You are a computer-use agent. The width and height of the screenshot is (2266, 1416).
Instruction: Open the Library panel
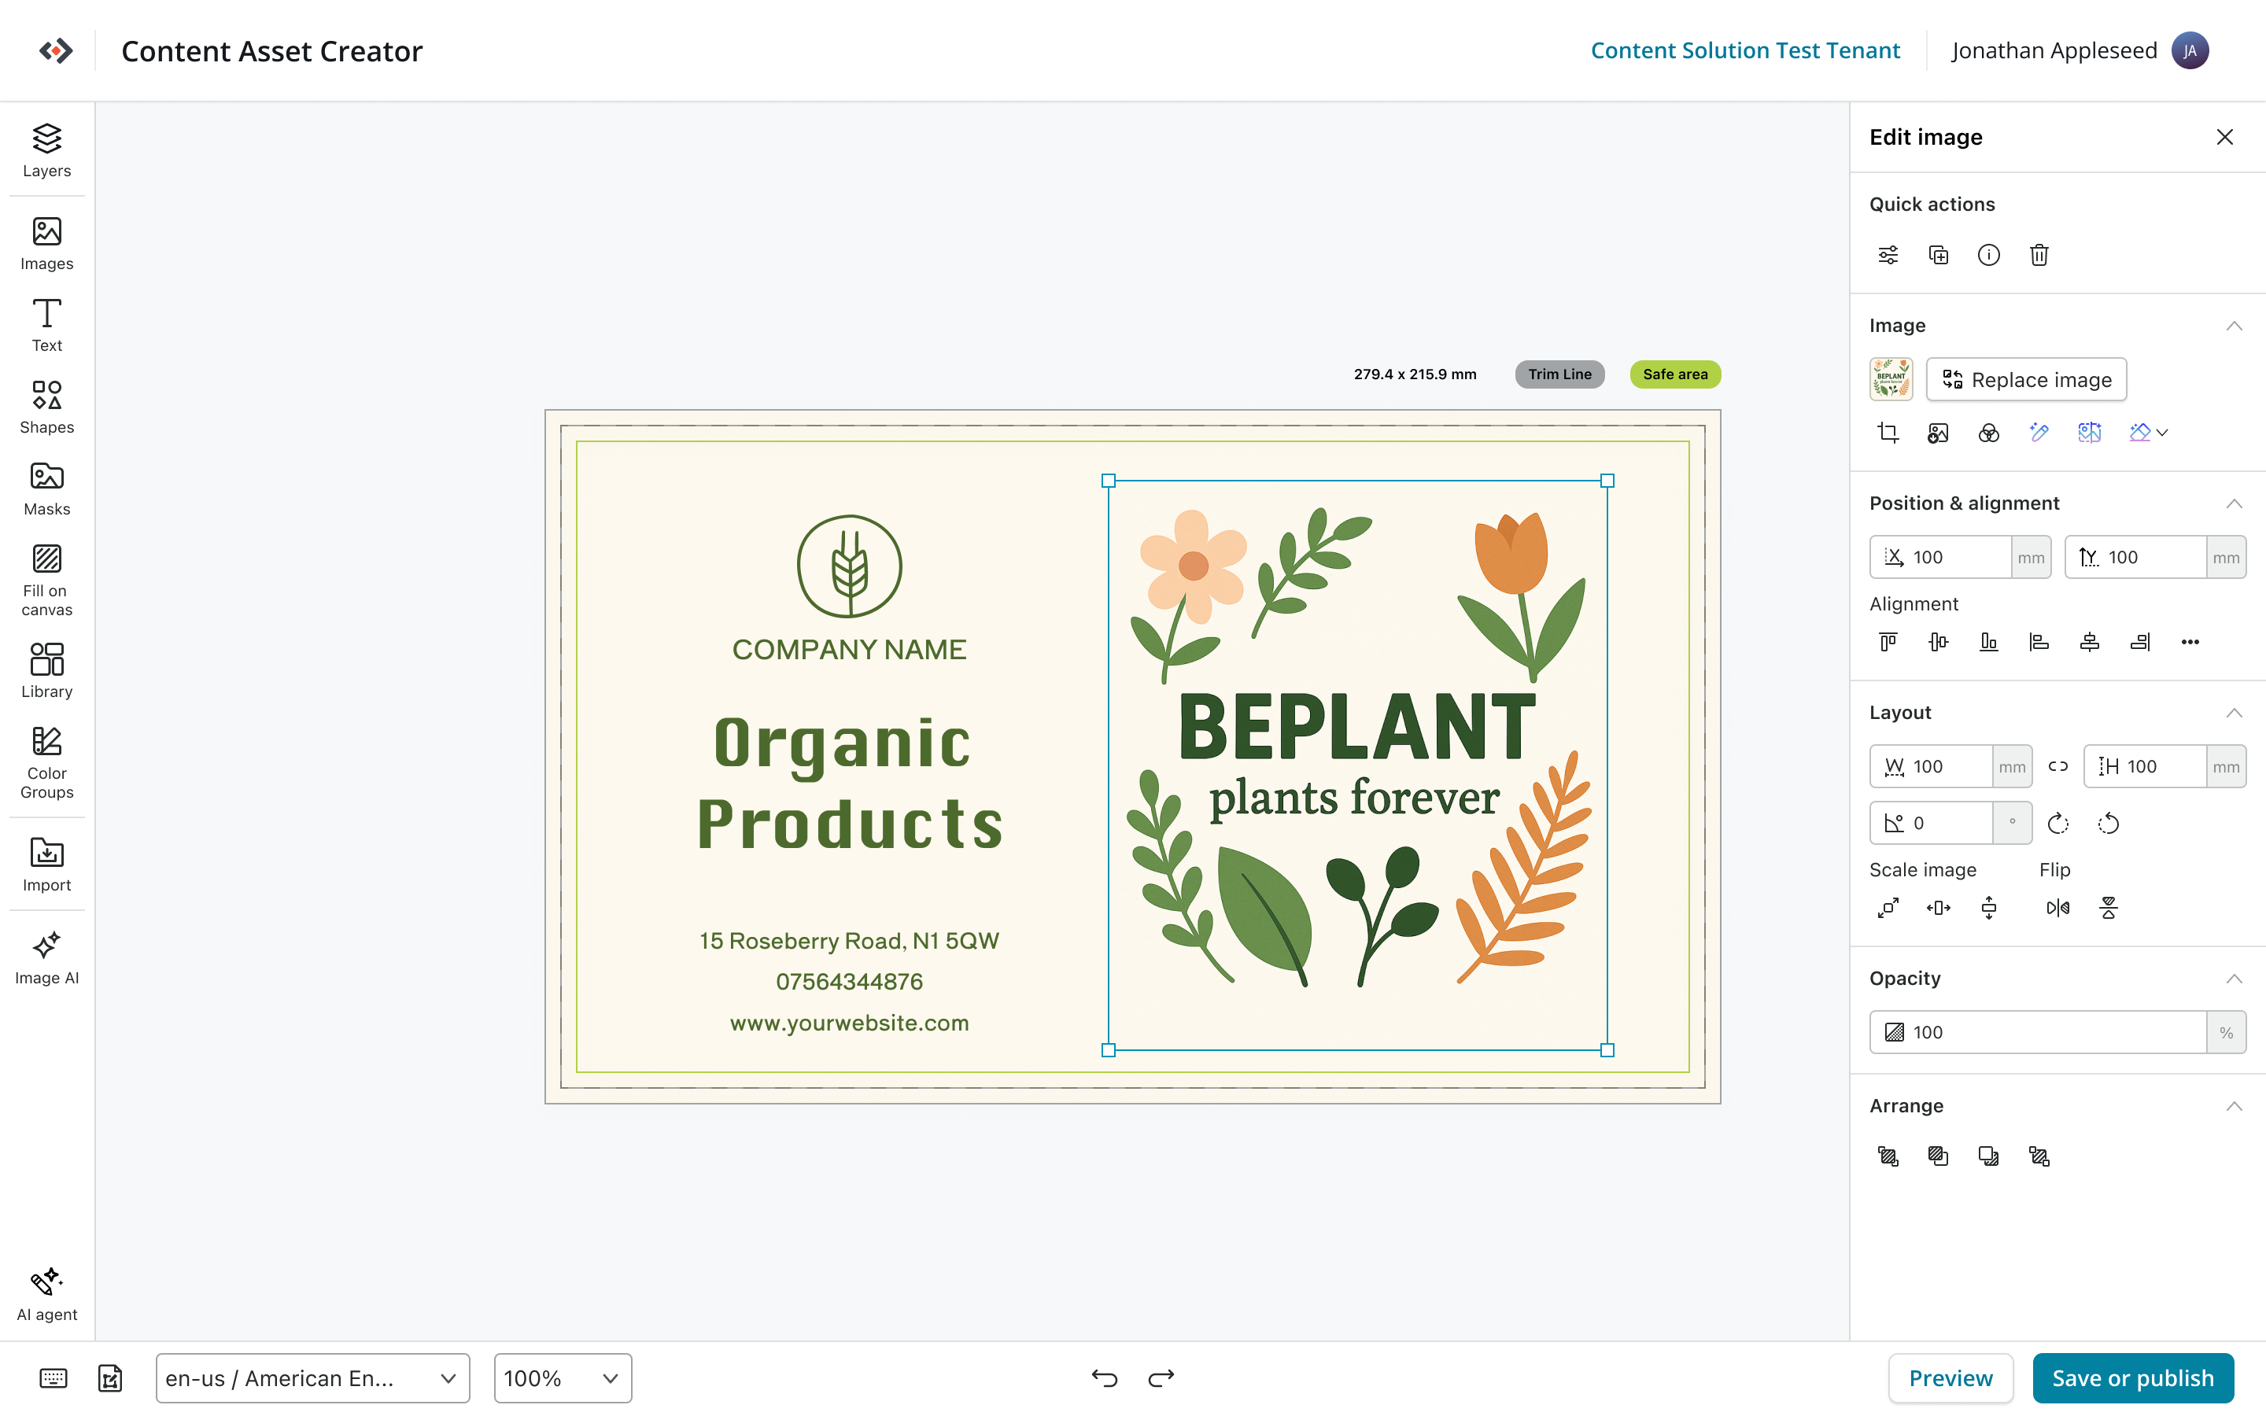click(47, 670)
